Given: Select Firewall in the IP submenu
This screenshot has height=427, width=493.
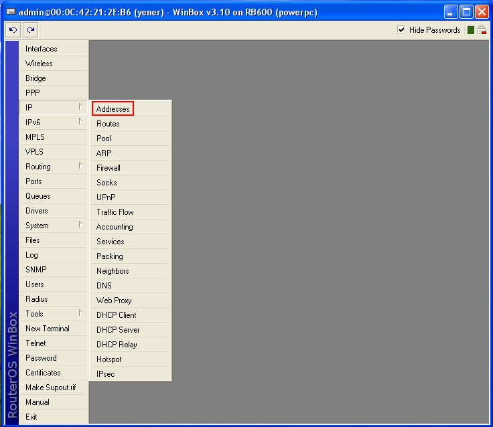Looking at the screenshot, I should click(131, 168).
